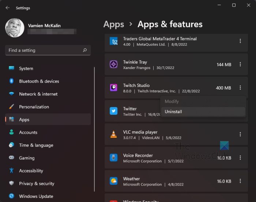Click the Voice Recorder app icon
The image size is (256, 202).
pyautogui.click(x=114, y=158)
